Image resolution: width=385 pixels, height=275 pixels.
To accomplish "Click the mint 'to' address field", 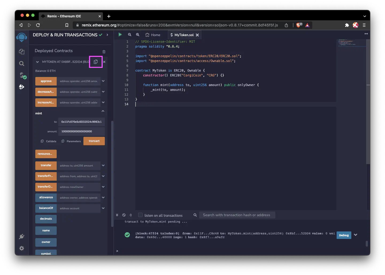I will pyautogui.click(x=82, y=122).
